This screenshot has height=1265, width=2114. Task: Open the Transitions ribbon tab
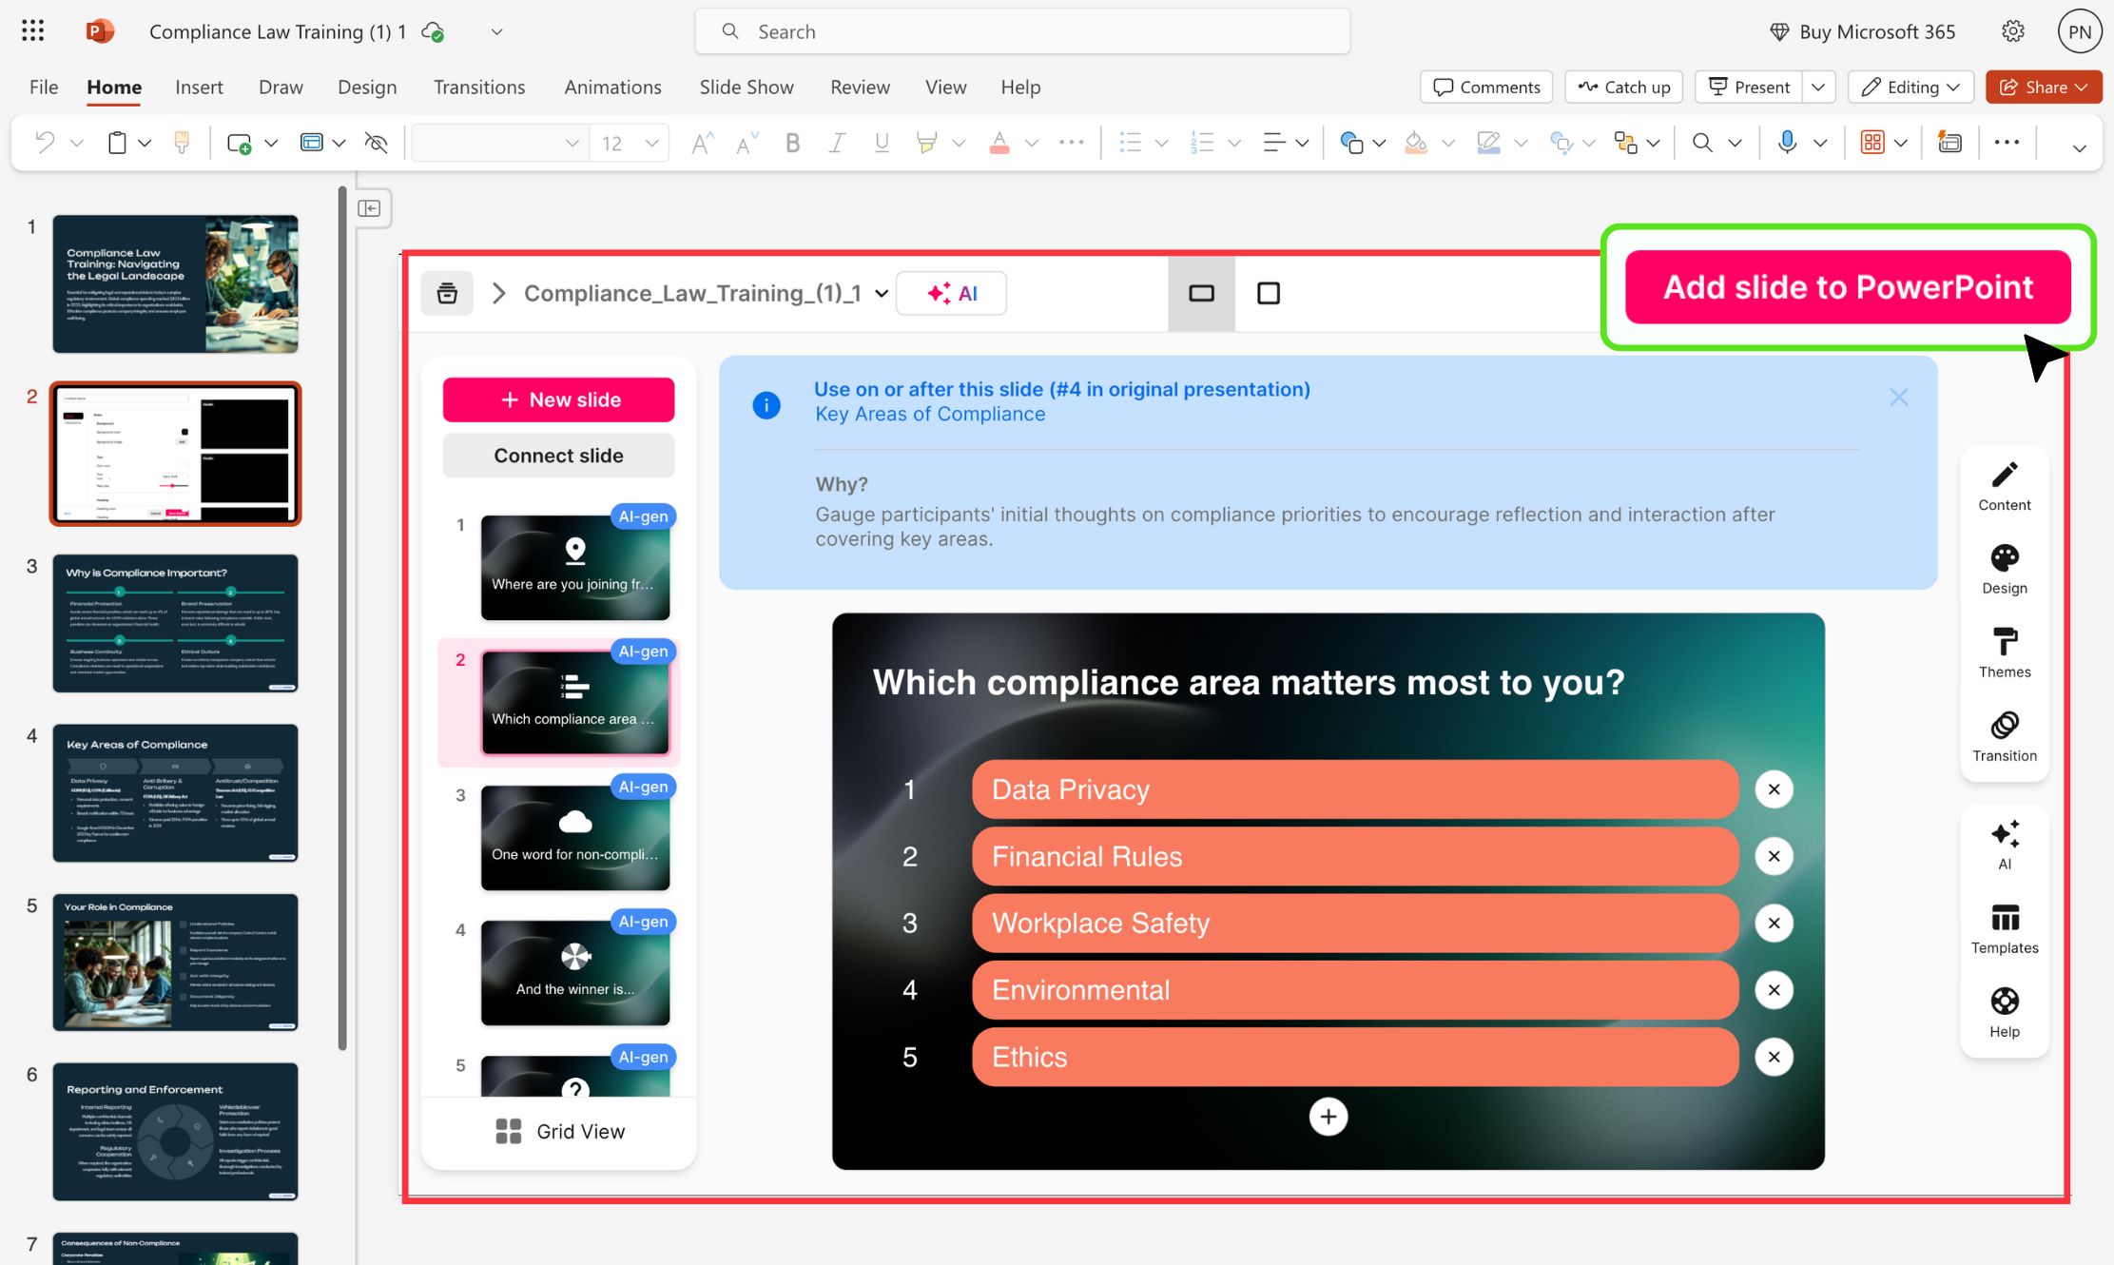[479, 87]
